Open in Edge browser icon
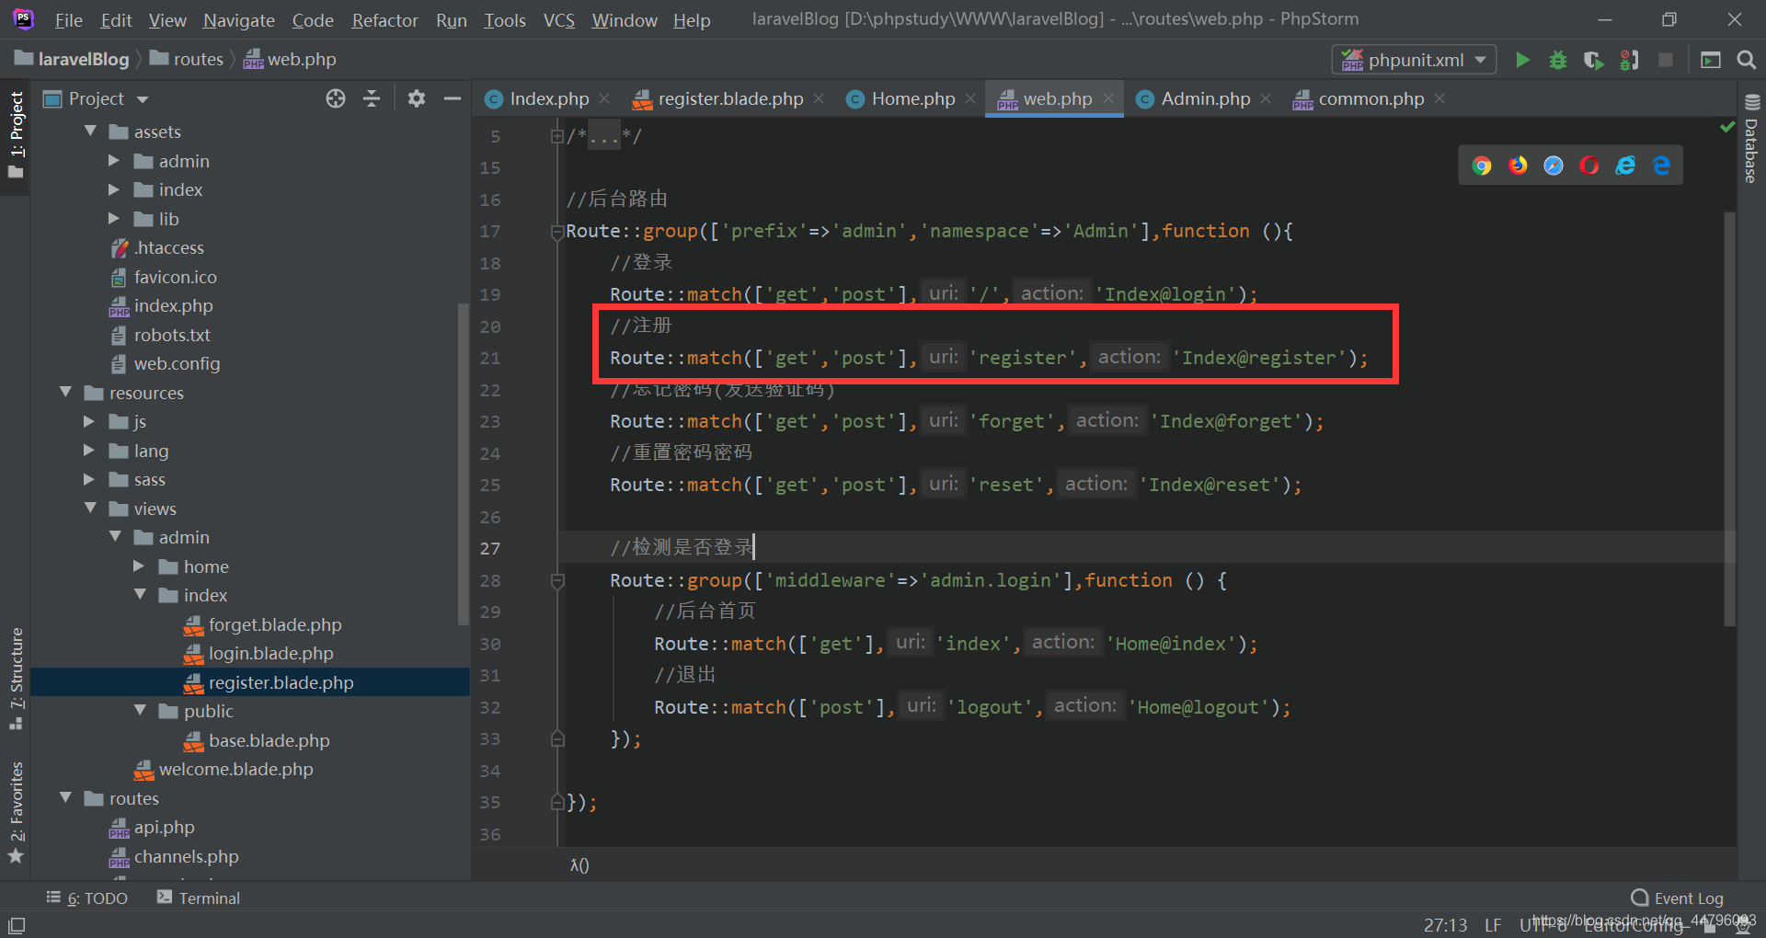 click(1661, 166)
